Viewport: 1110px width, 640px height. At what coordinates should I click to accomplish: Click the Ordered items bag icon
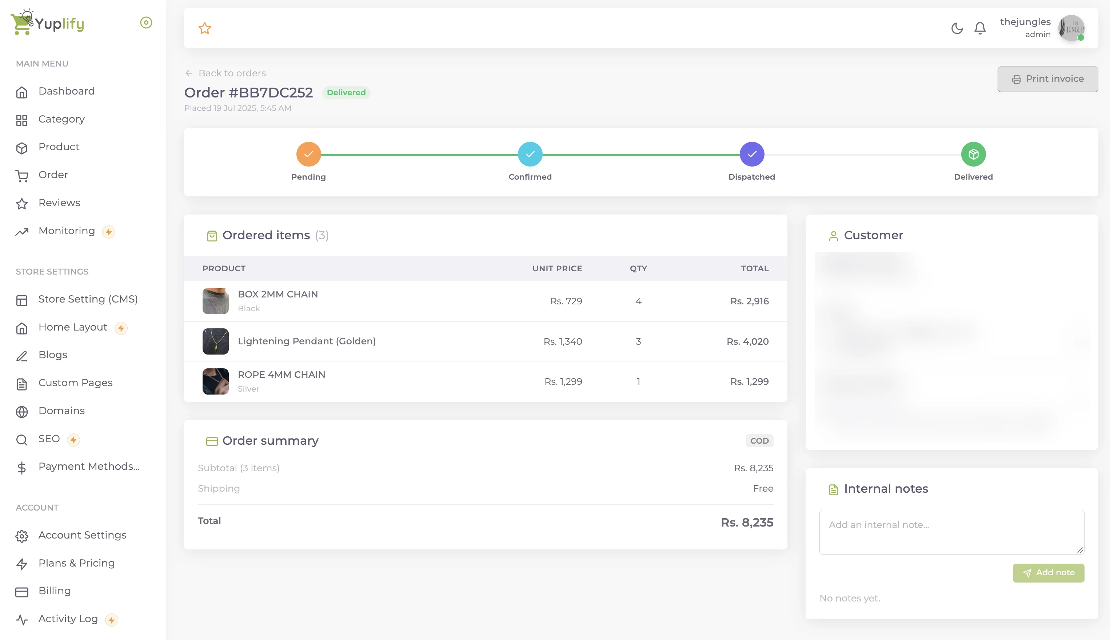point(212,236)
